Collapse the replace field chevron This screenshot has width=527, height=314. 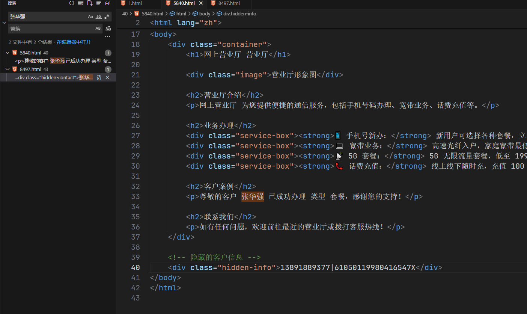[x=4, y=23]
